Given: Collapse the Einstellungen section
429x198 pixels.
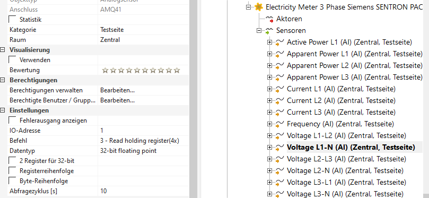Looking at the screenshot, I should (3, 110).
